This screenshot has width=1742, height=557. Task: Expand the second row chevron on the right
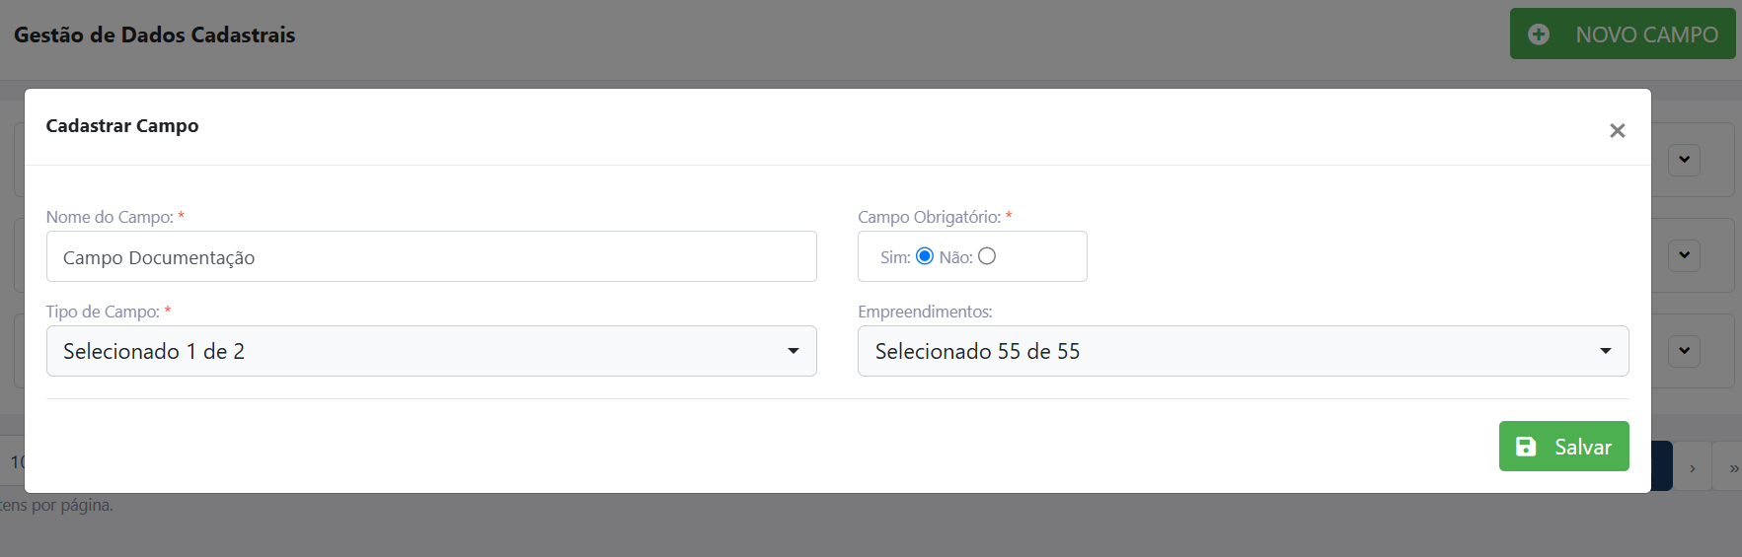click(x=1684, y=255)
